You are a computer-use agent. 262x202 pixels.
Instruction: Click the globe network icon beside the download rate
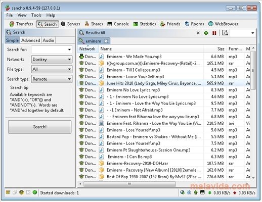tap(182, 192)
